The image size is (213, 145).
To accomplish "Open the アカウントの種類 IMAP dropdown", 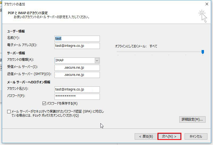I will 97,61.
